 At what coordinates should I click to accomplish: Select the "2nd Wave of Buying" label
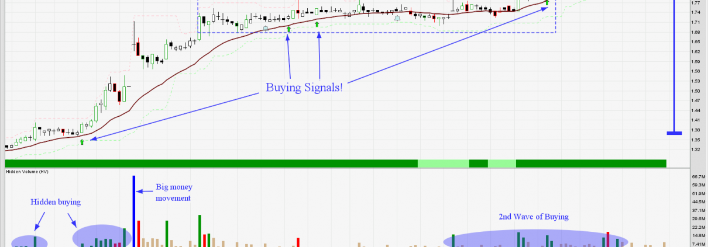(533, 217)
